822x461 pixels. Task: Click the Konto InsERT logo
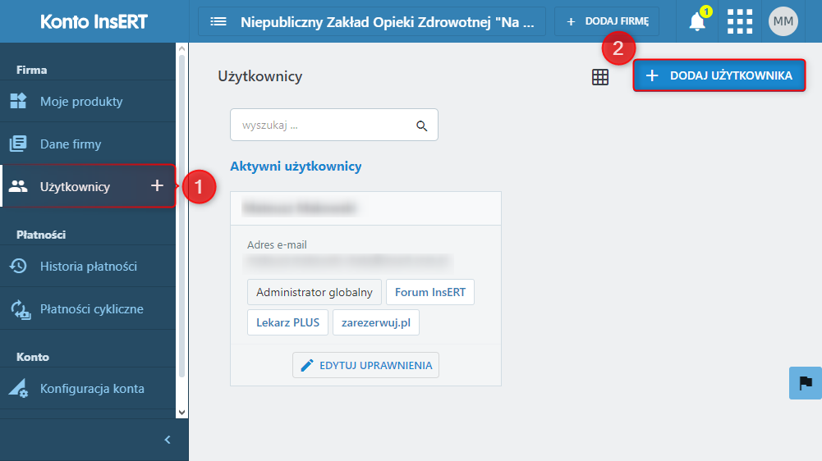point(94,21)
